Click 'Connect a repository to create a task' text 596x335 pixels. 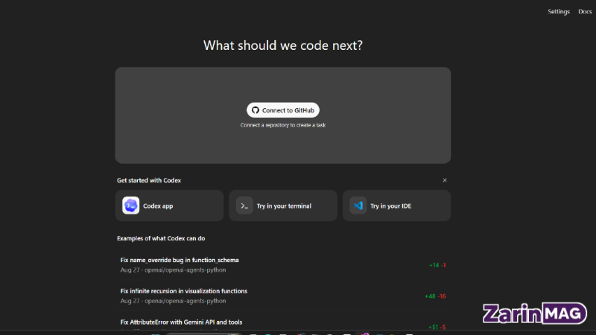click(283, 125)
